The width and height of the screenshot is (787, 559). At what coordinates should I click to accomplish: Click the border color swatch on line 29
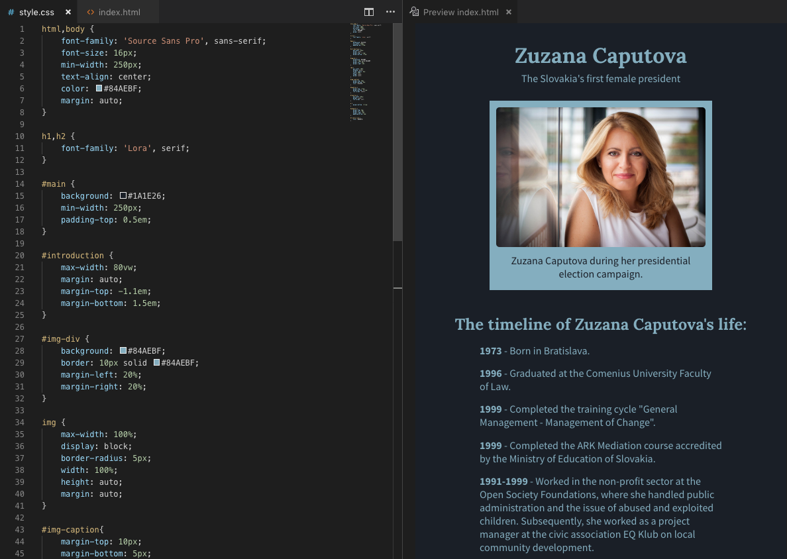click(x=156, y=362)
